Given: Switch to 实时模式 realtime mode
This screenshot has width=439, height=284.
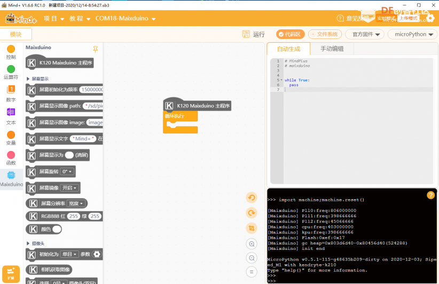Looking at the screenshot, I should click(x=386, y=19).
